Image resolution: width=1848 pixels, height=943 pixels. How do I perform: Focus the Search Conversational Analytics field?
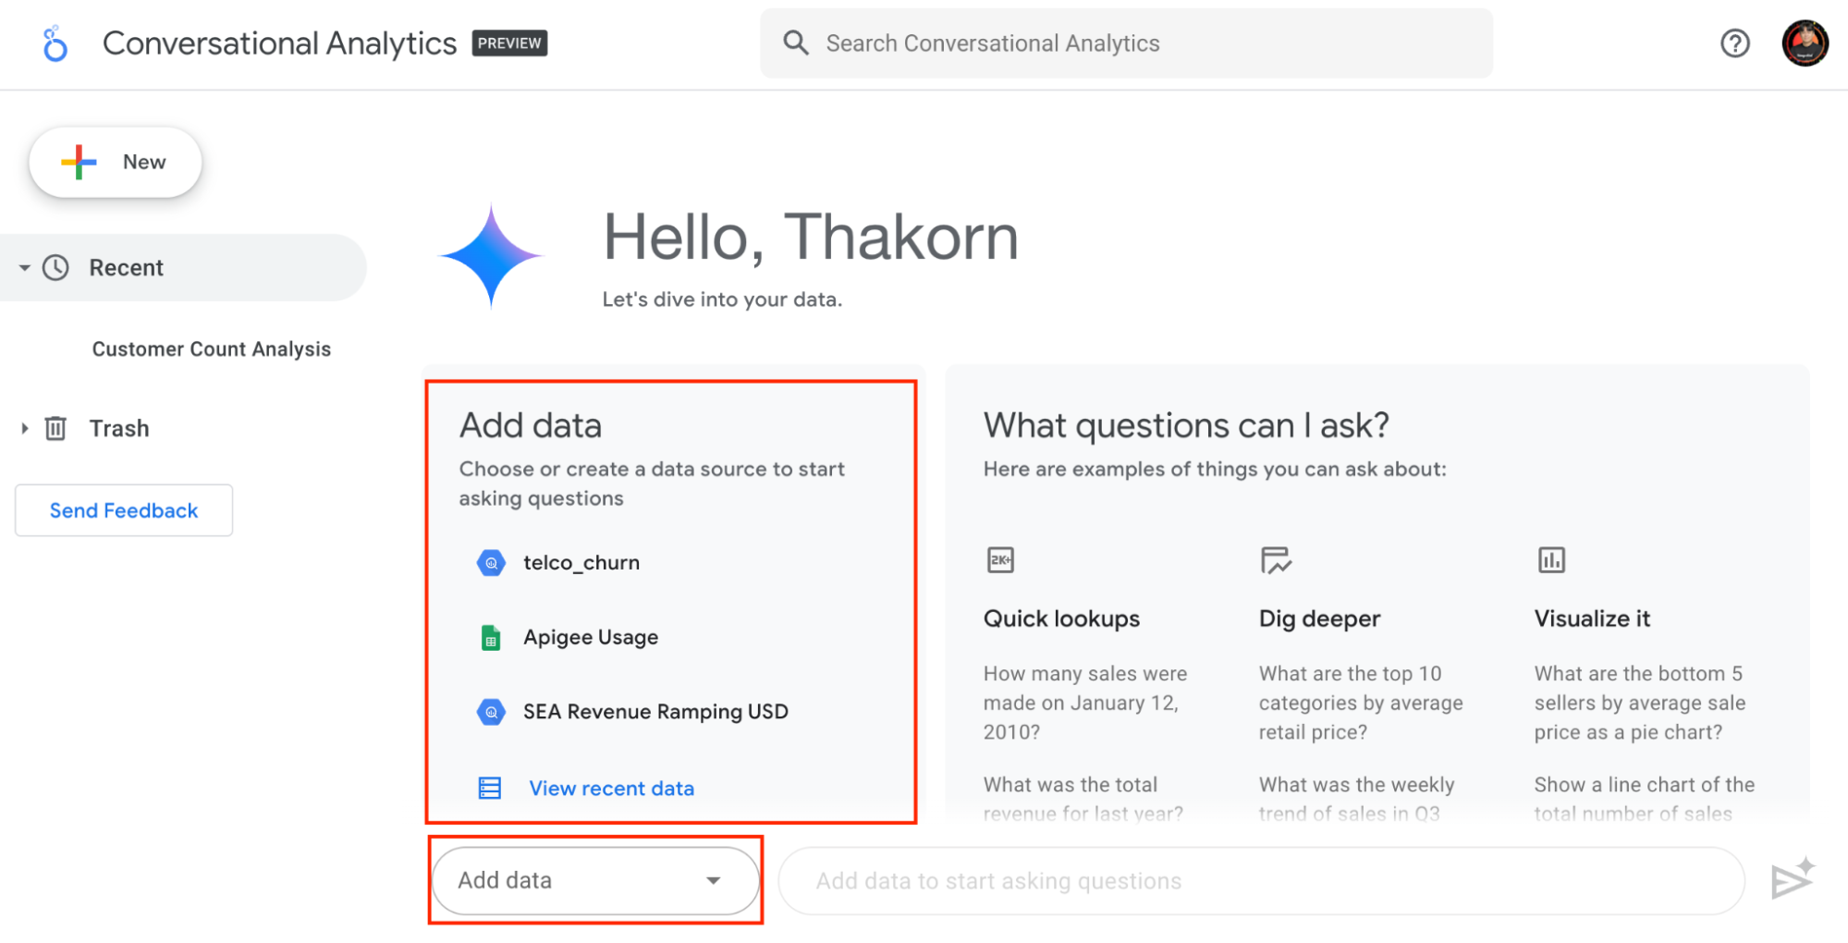point(1126,43)
